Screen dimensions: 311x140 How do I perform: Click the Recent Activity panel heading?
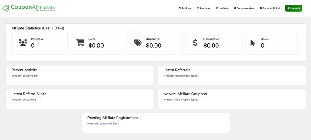[24, 70]
